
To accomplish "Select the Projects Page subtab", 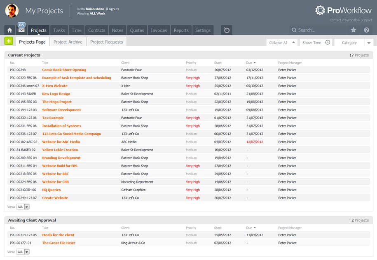I will (x=32, y=42).
